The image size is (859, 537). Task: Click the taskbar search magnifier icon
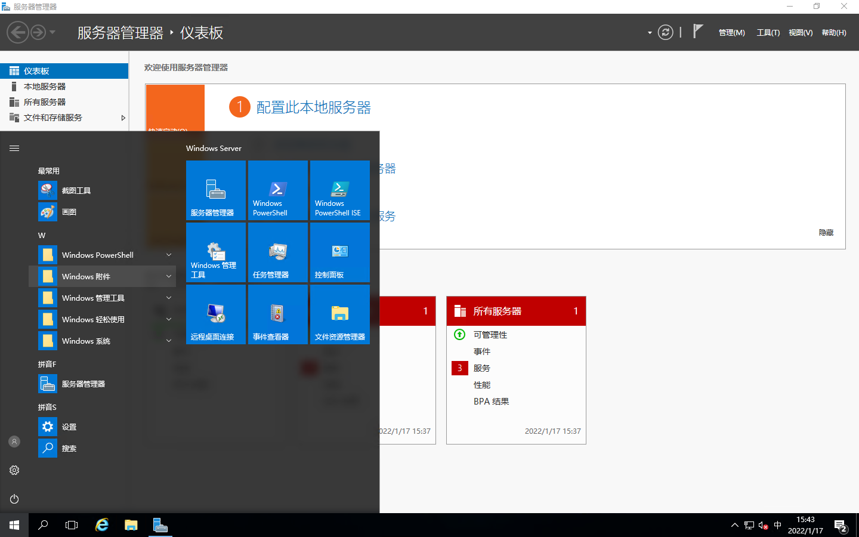pos(43,525)
